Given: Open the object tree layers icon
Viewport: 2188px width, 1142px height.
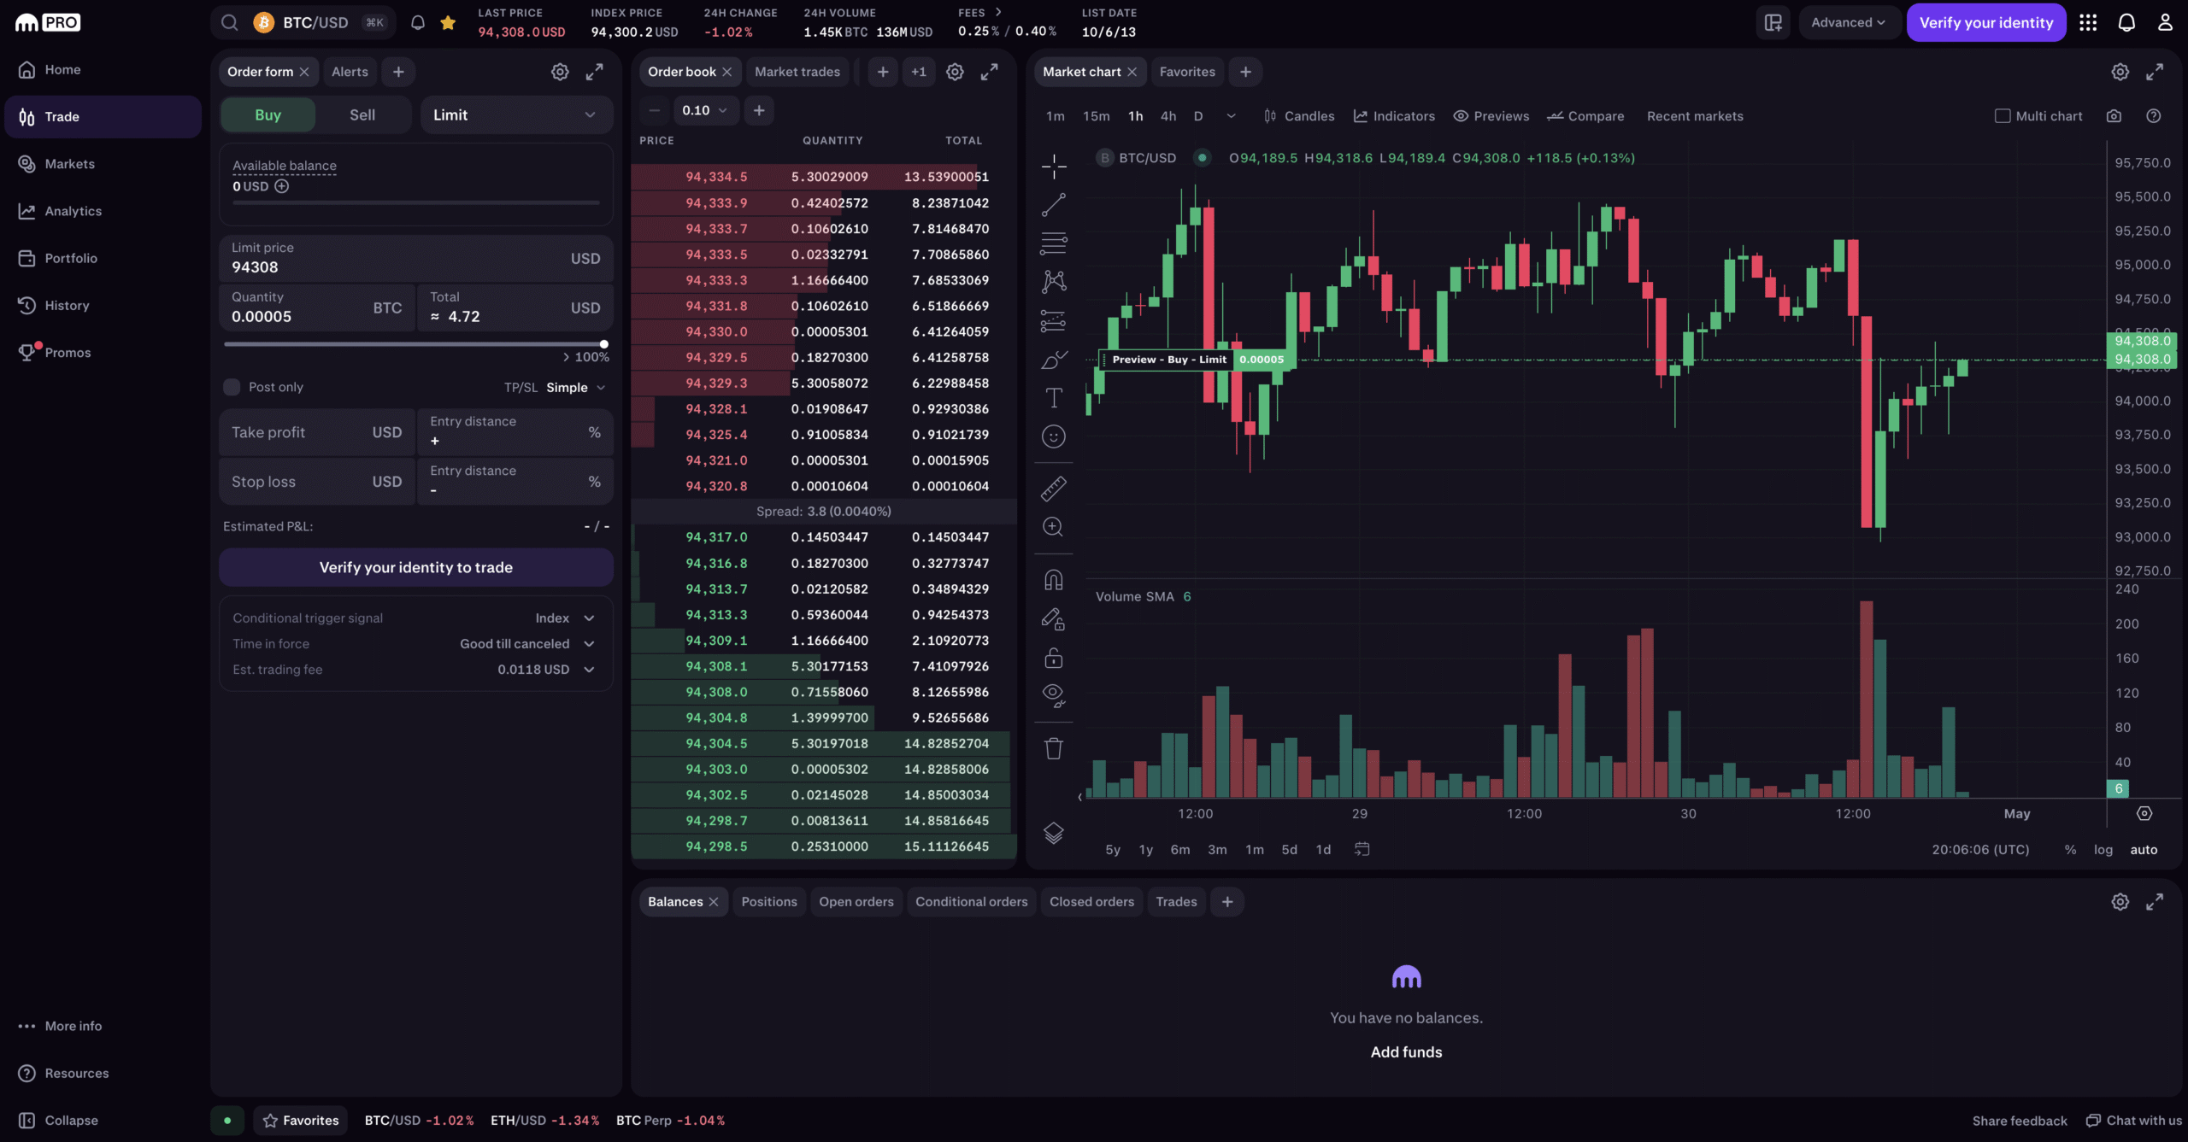Looking at the screenshot, I should [1054, 833].
